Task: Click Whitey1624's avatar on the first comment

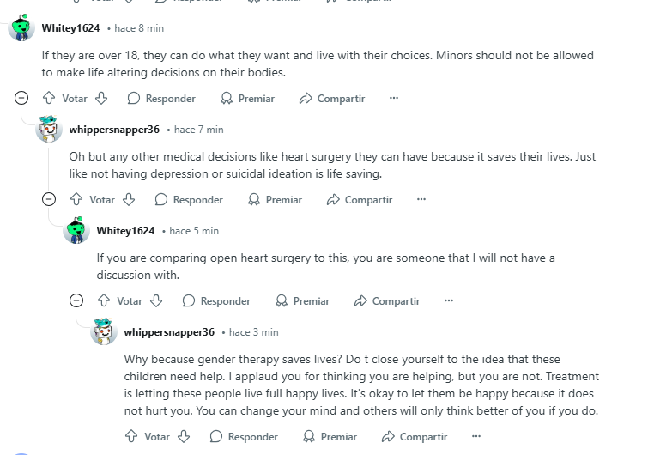Action: (x=21, y=27)
